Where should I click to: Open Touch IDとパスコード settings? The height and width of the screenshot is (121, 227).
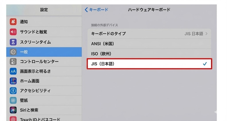44,118
